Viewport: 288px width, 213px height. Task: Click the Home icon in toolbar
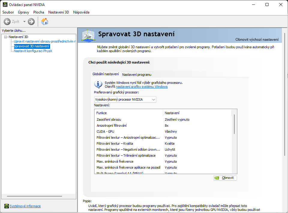[45, 22]
